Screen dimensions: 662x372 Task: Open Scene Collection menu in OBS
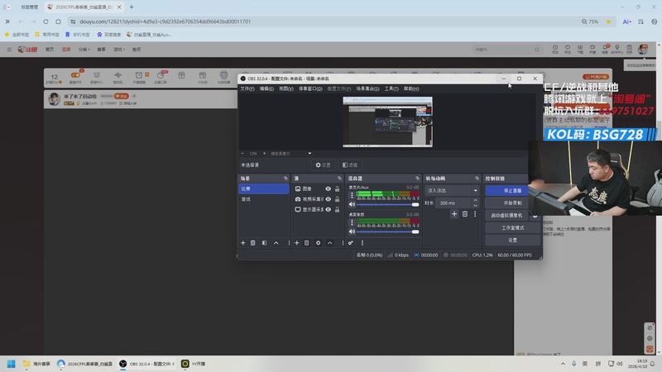pyautogui.click(x=367, y=88)
